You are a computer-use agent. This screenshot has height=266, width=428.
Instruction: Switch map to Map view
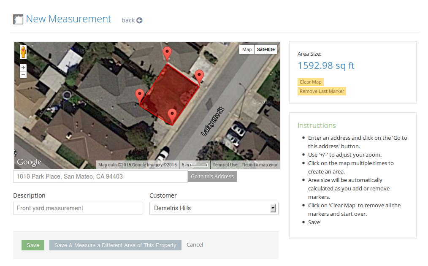tap(247, 49)
